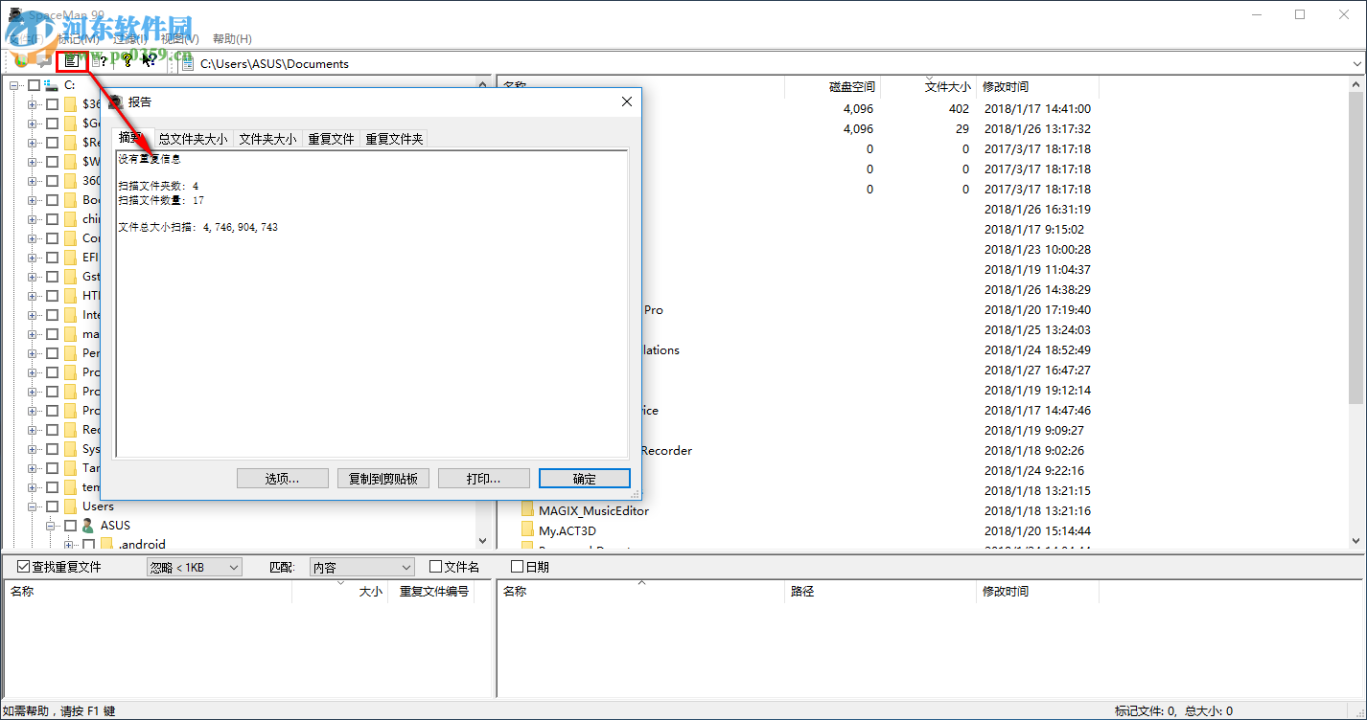1367x720 pixels.
Task: Switch to the 总文件夹大小 tab
Action: 193,139
